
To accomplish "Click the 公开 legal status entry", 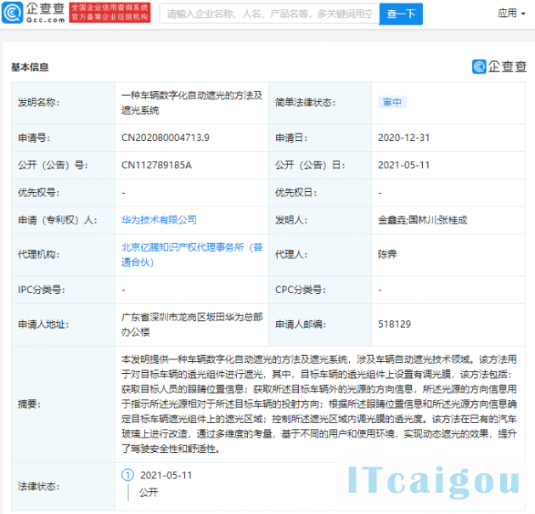I will [149, 493].
